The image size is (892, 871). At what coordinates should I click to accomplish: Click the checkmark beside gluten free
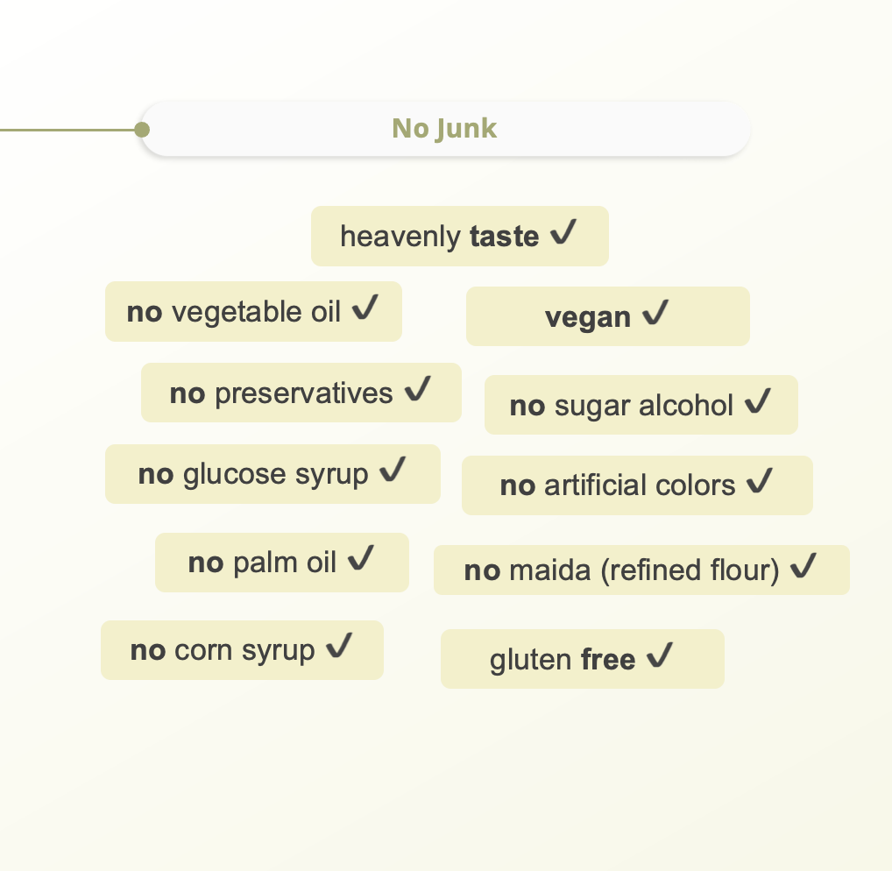pyautogui.click(x=660, y=656)
